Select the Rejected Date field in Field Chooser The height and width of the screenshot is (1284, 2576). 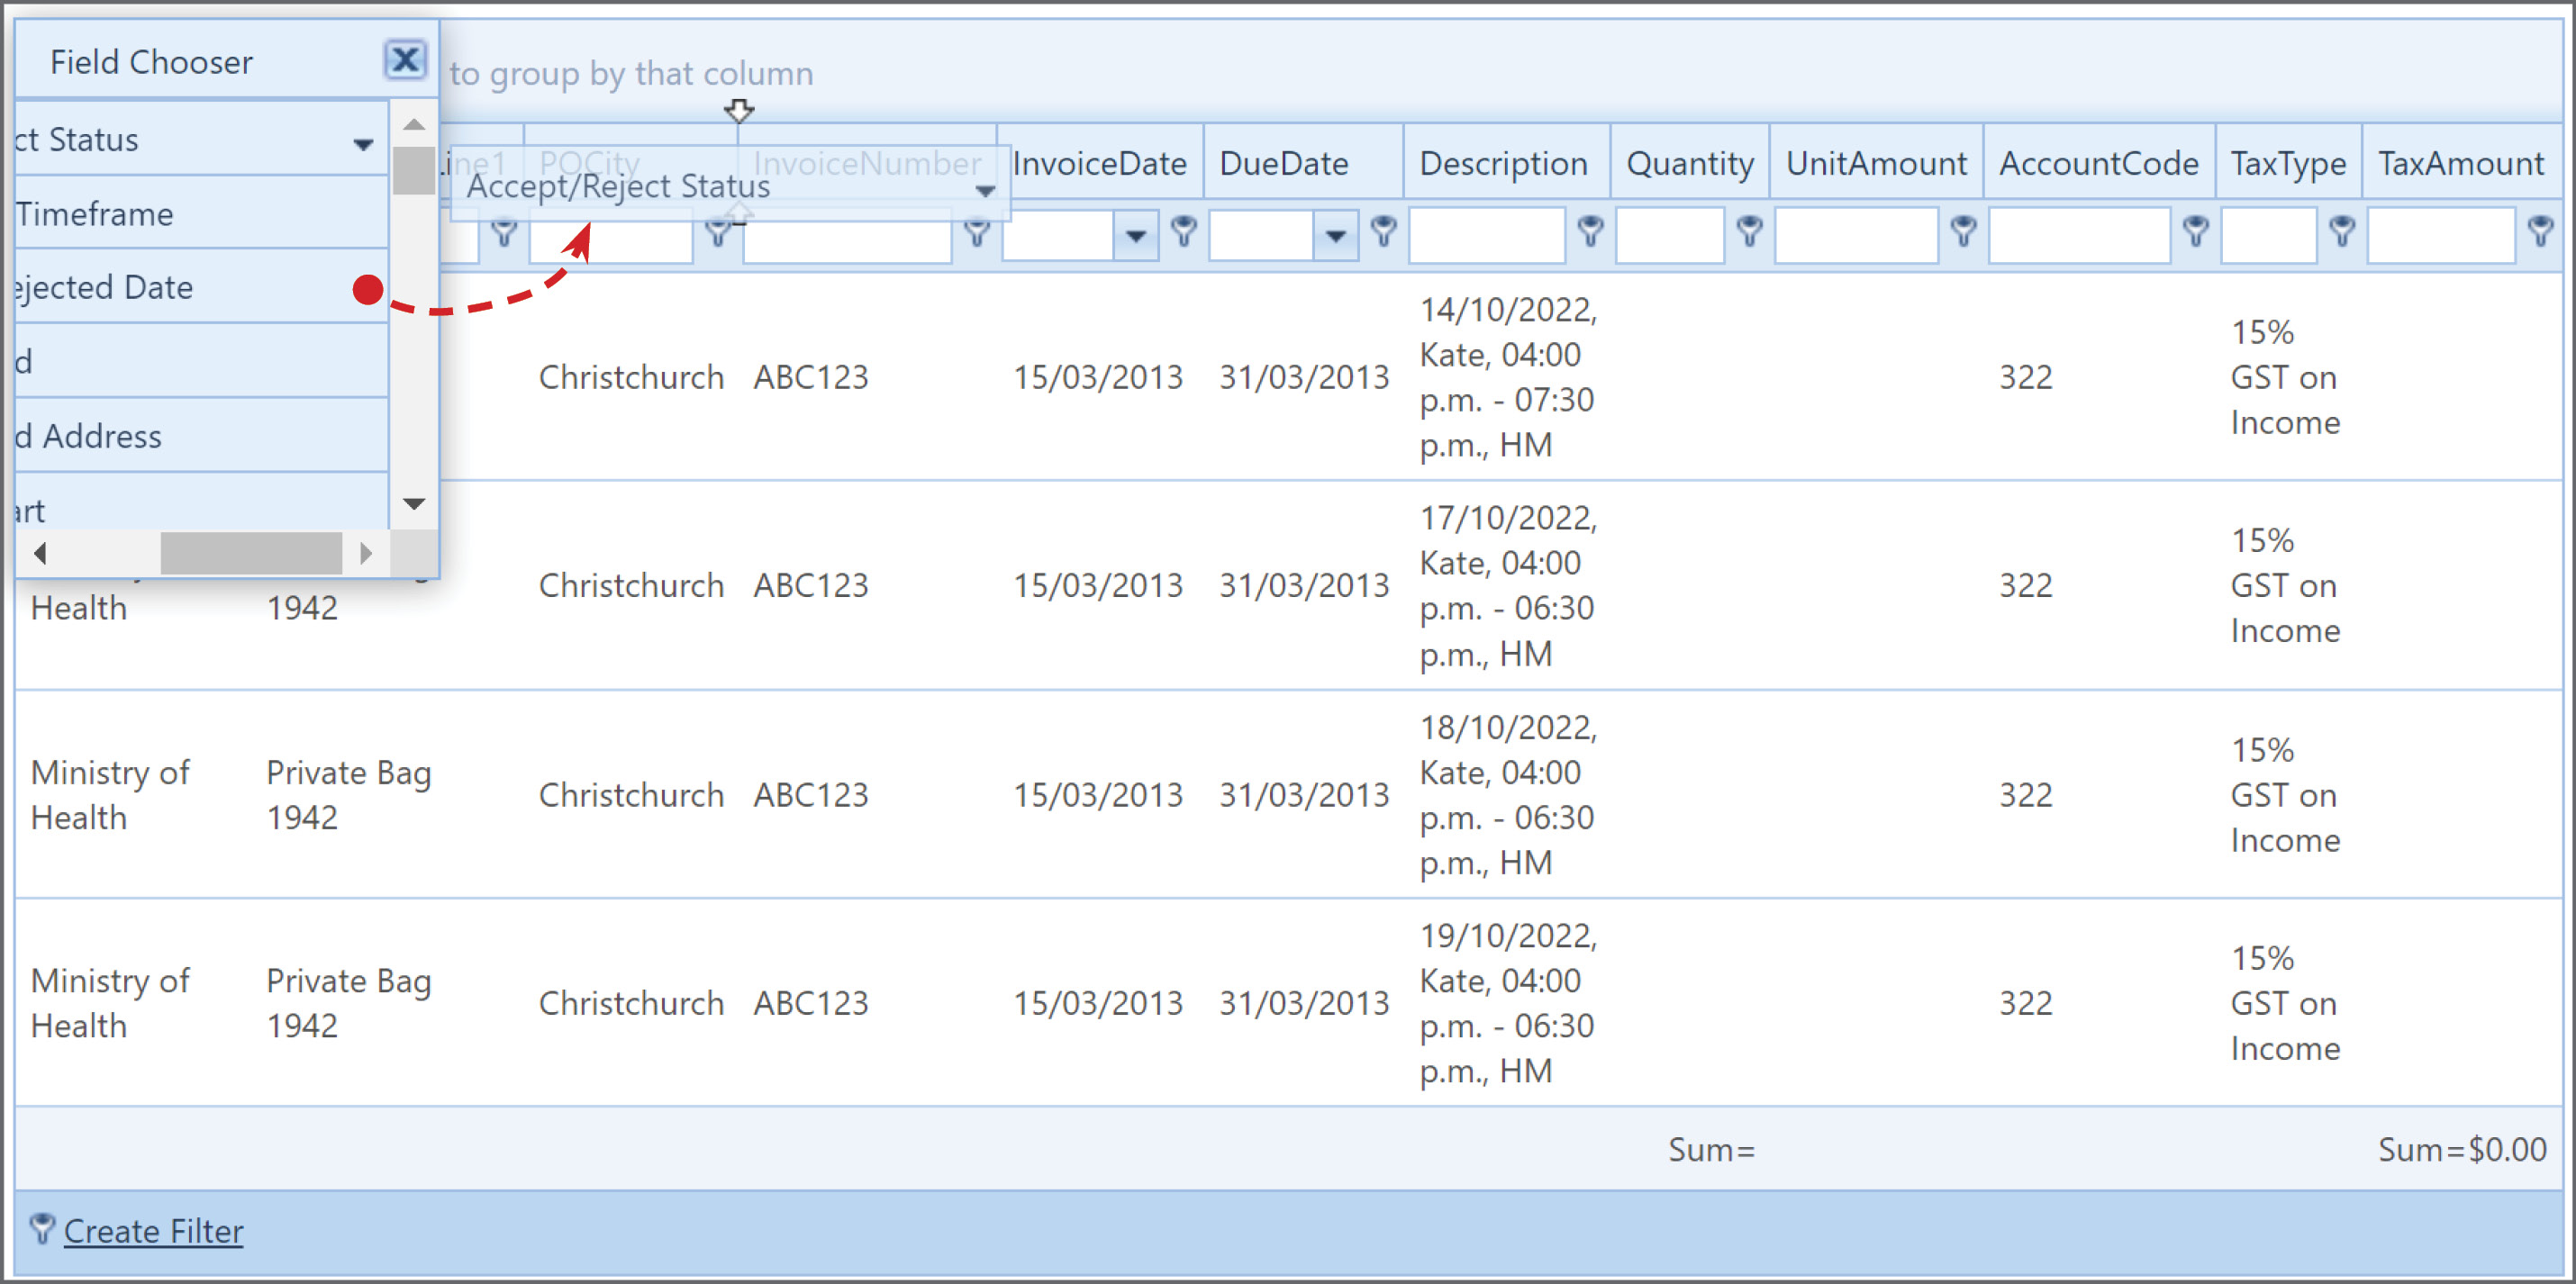pos(202,287)
